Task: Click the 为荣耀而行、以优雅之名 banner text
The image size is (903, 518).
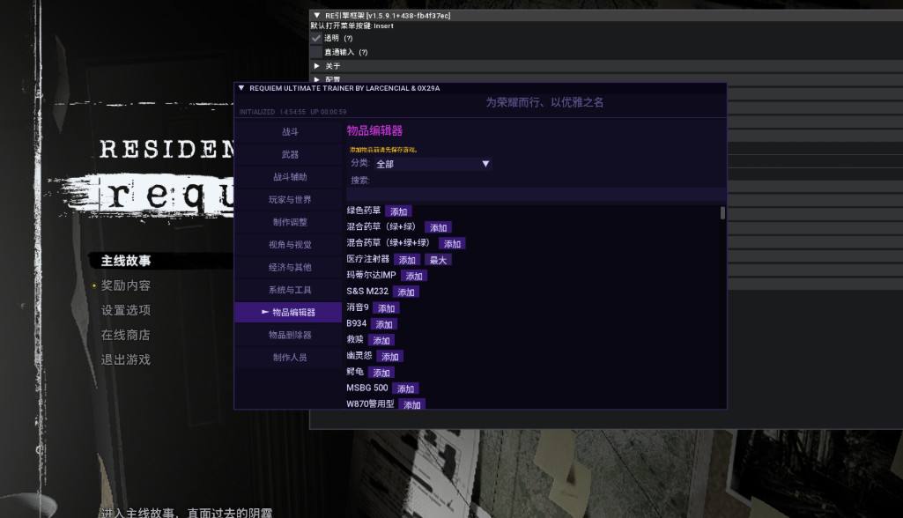Action: coord(544,102)
